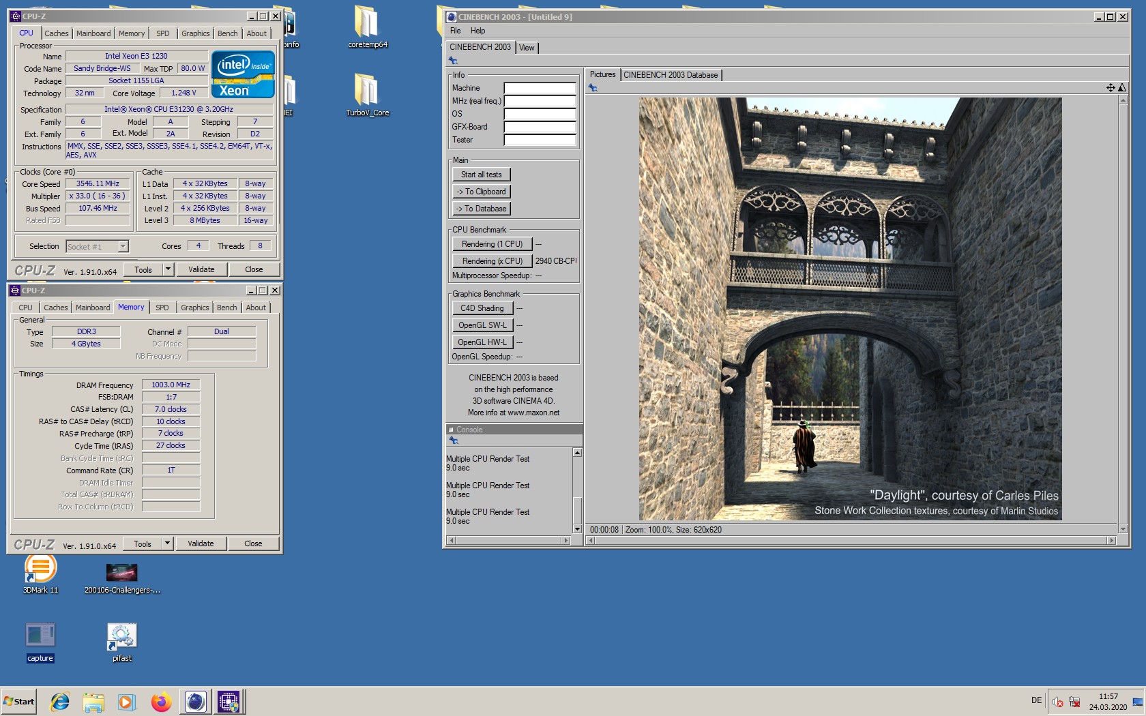
Task: Open Caches tab in top CPU-Z window
Action: 57,33
